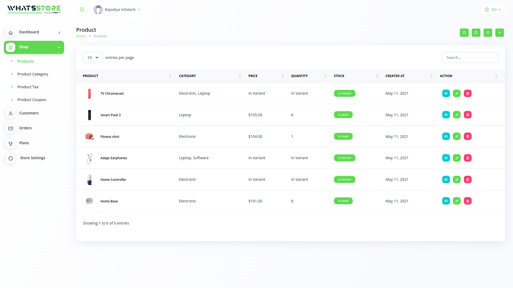Select Product Category in the Shop menu
This screenshot has width=513, height=288.
[x=33, y=74]
